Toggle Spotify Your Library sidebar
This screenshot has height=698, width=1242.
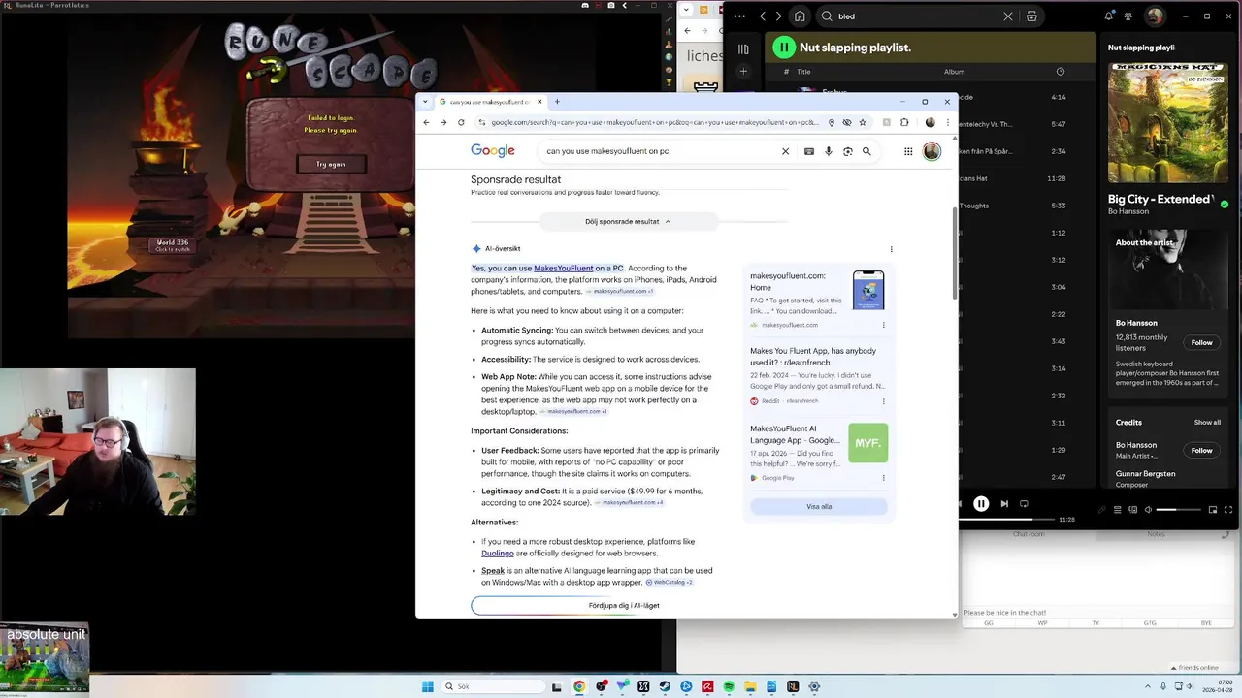pos(743,48)
